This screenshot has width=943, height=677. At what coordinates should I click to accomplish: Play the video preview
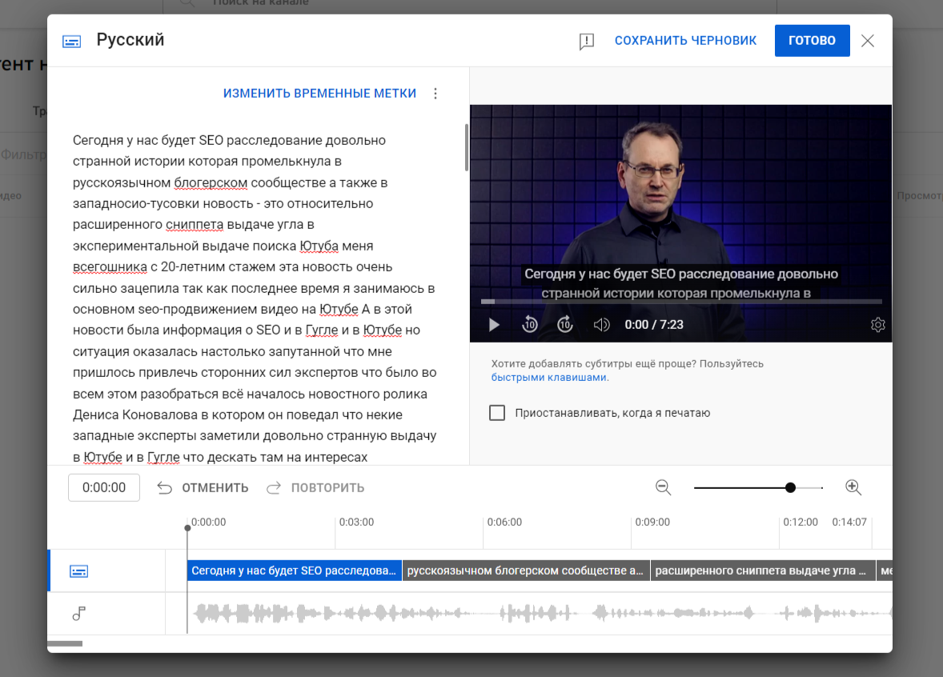494,324
